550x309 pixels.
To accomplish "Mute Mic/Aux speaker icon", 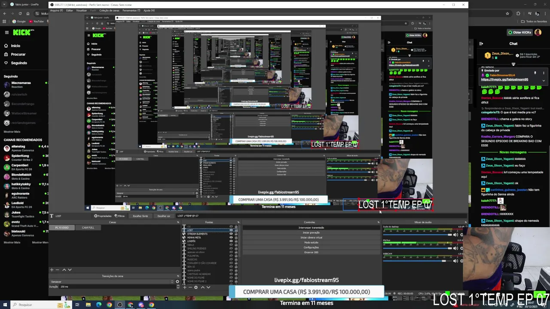I will (x=455, y=248).
